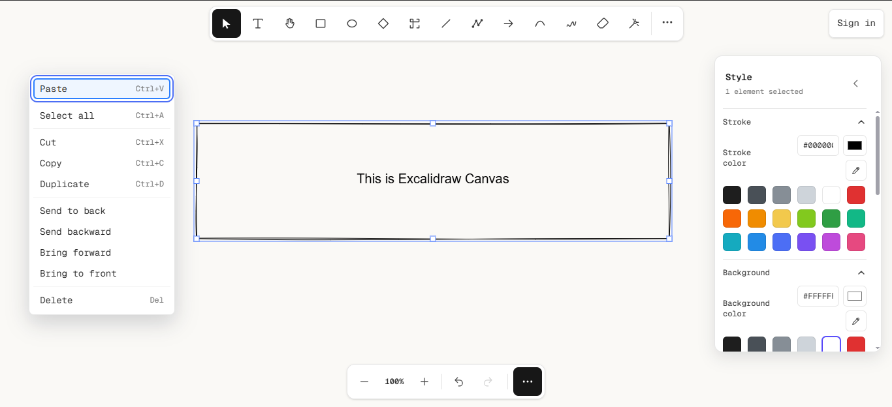Set stroke color to dark green

pos(831,219)
